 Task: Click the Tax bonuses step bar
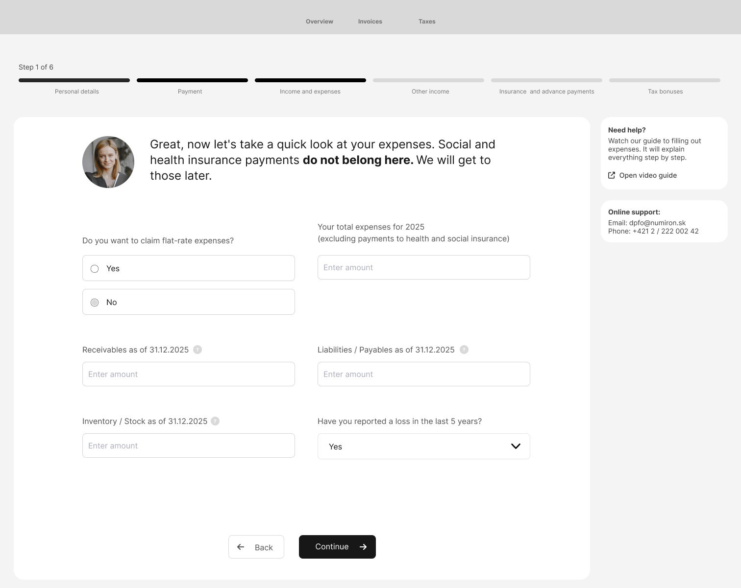(665, 80)
